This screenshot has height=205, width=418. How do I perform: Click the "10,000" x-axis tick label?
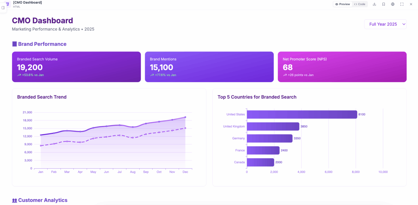383,172
